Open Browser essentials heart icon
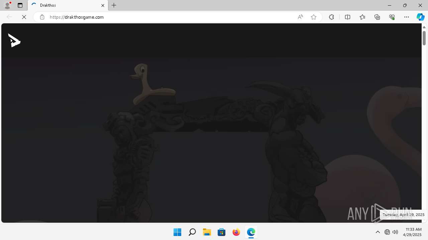 pyautogui.click(x=392, y=17)
